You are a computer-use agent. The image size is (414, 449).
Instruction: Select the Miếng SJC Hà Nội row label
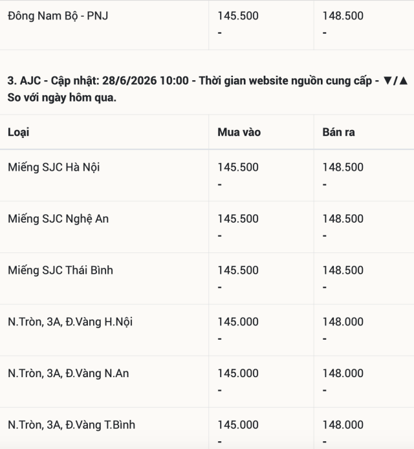point(54,167)
